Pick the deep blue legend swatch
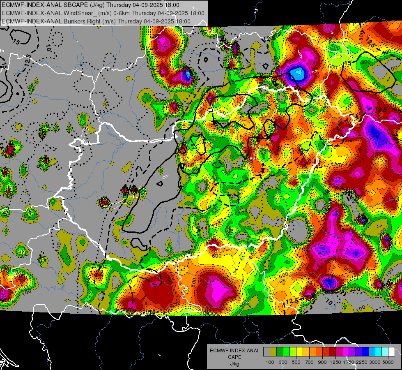Screen dimensions: 402x370 [365, 351]
